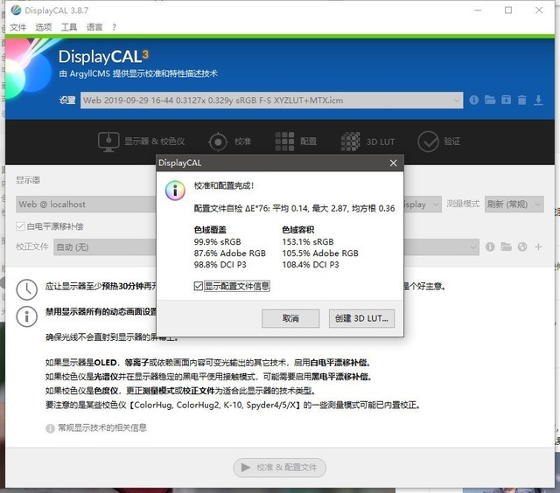Maximize the DisplayCAL window

click(508, 10)
